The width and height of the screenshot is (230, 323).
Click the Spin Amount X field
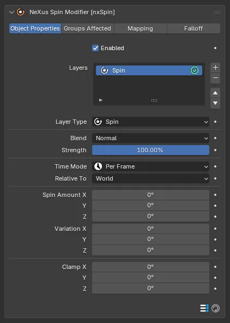tap(150, 195)
